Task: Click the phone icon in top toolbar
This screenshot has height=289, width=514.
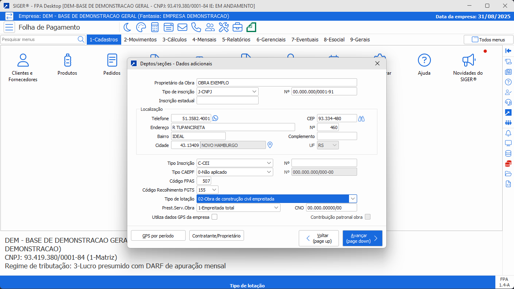Action: (196, 27)
